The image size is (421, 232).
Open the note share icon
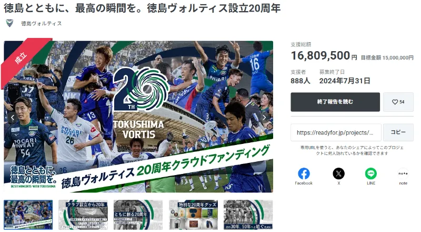pos(403,173)
